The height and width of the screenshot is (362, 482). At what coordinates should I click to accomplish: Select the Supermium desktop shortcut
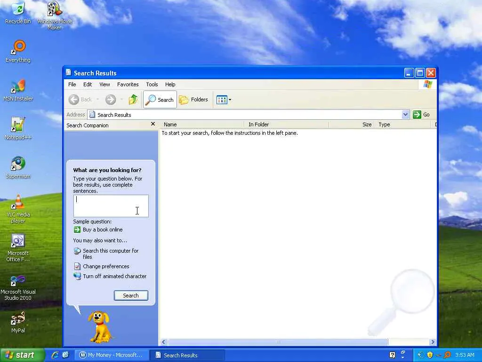(x=18, y=167)
